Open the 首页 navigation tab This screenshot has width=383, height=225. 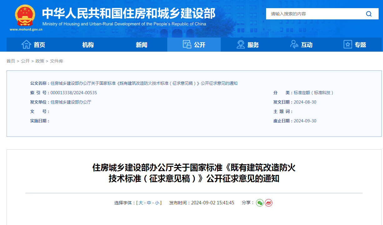tap(33, 45)
